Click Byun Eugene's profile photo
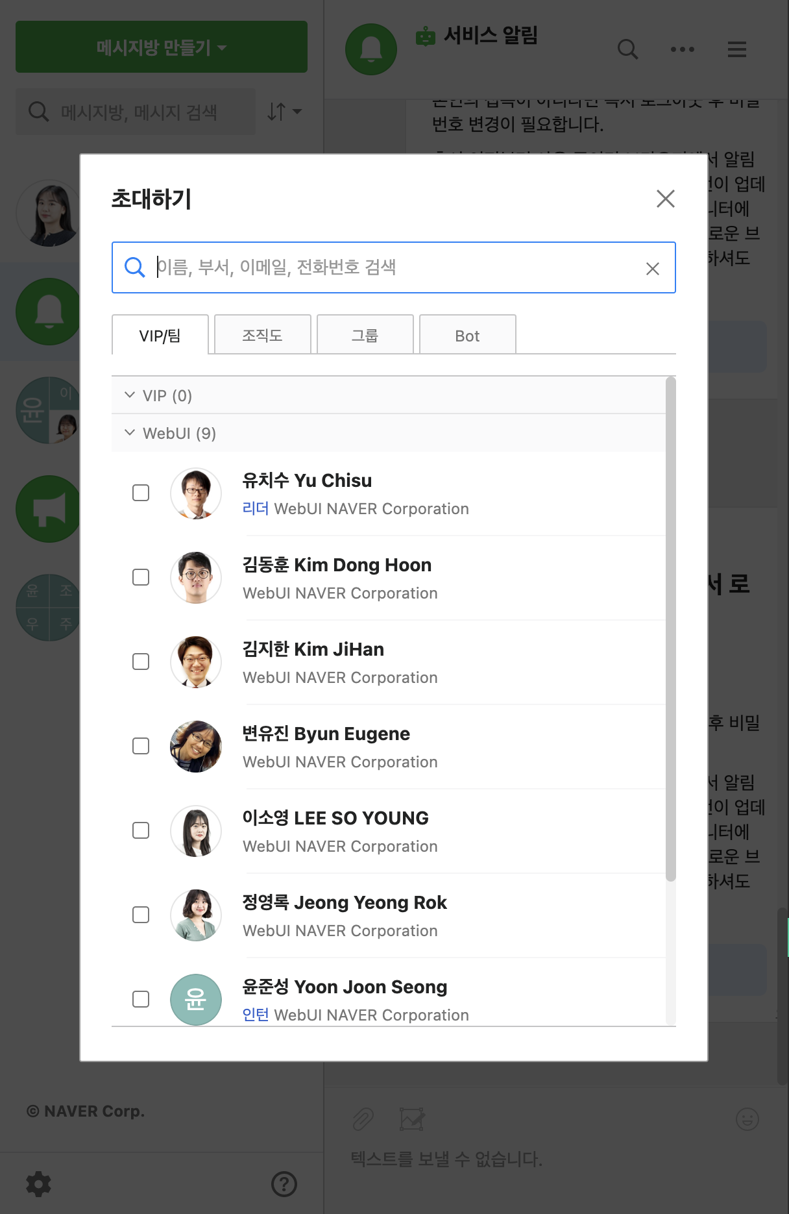789x1214 pixels. coord(196,747)
